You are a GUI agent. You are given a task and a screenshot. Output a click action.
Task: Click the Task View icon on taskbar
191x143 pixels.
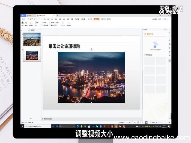coord(57,126)
